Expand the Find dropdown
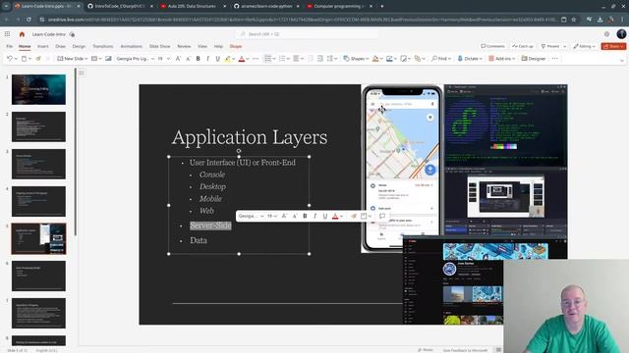Screen dimensions: 629x353 point(449,59)
